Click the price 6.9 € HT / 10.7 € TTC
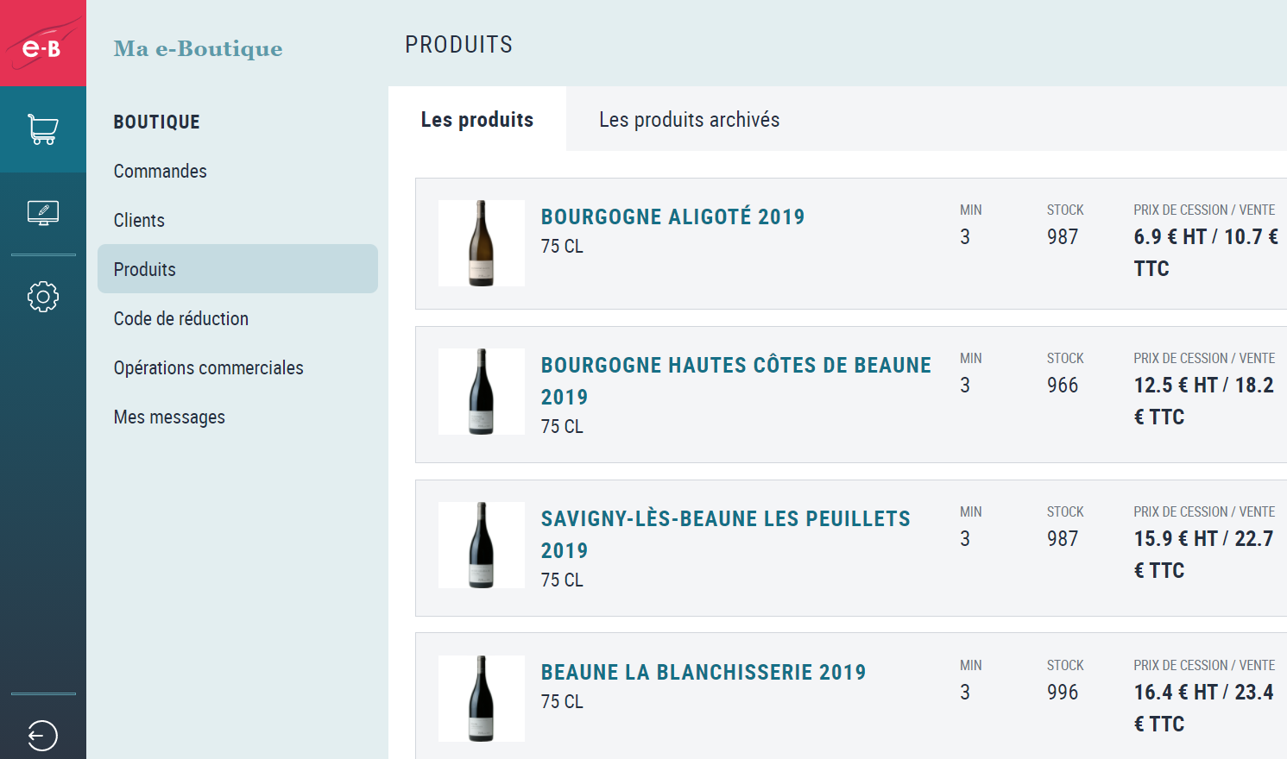The width and height of the screenshot is (1287, 759). 1207,253
